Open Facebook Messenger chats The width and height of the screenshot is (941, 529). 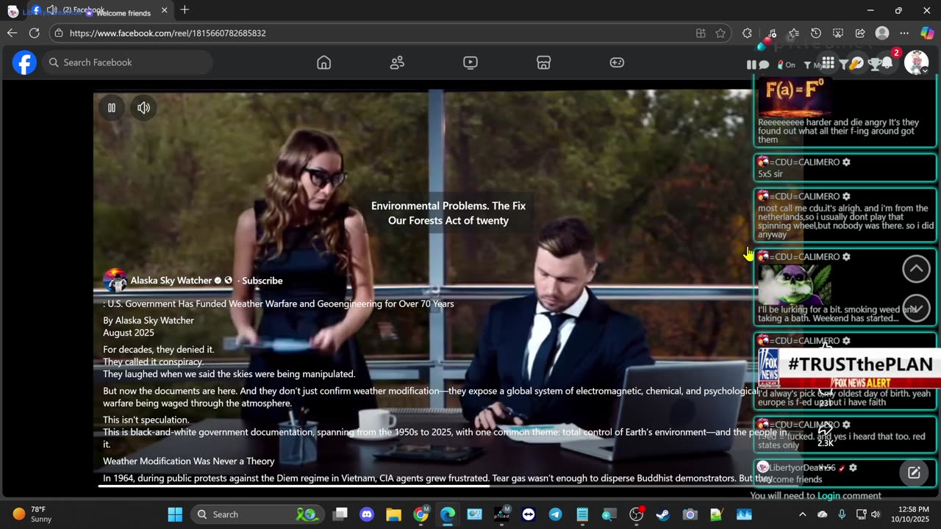pyautogui.click(x=857, y=64)
